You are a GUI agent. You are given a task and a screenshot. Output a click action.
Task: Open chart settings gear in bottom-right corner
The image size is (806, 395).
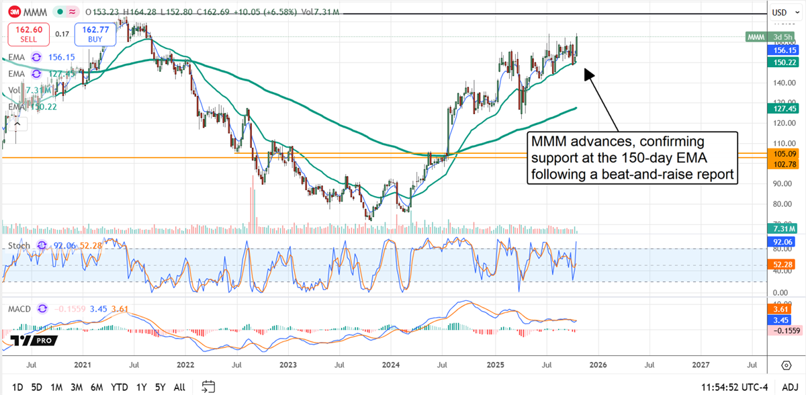tap(786, 365)
